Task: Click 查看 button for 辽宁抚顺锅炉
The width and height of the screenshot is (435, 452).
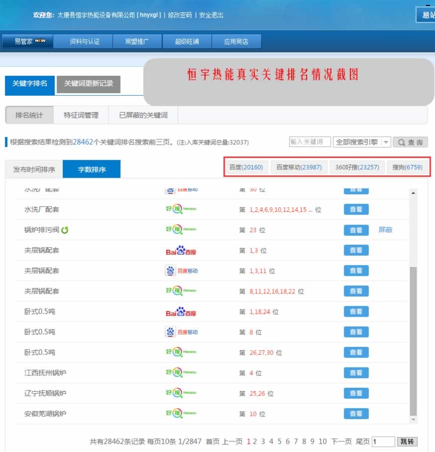Action: click(x=356, y=393)
